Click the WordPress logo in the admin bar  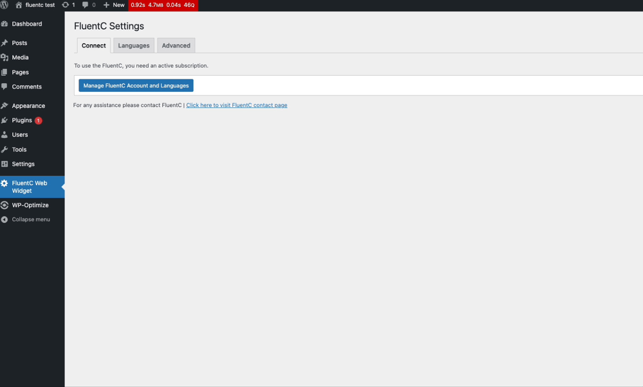(4, 5)
